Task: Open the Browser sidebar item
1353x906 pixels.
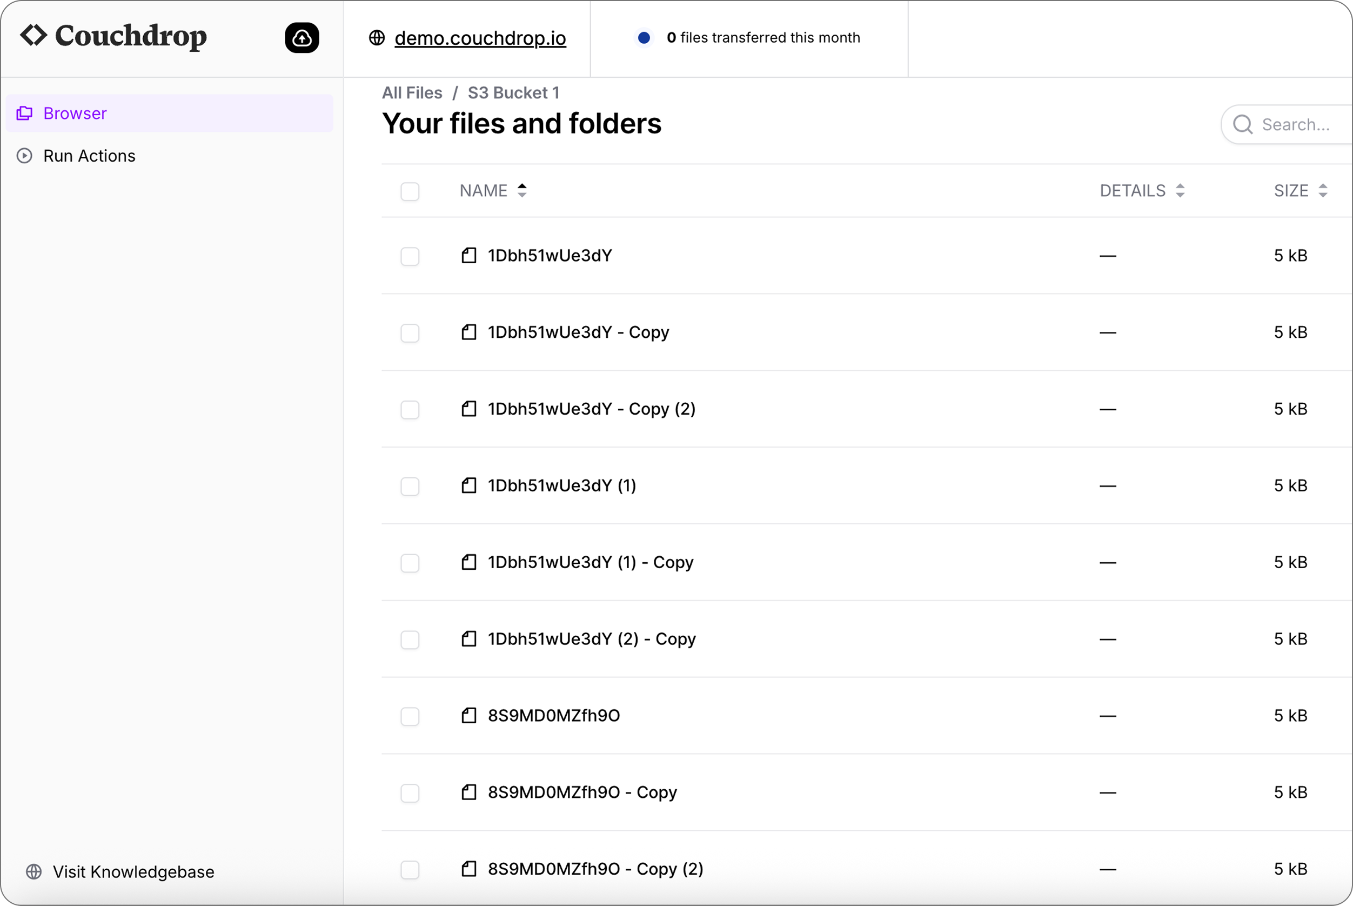Action: click(169, 114)
